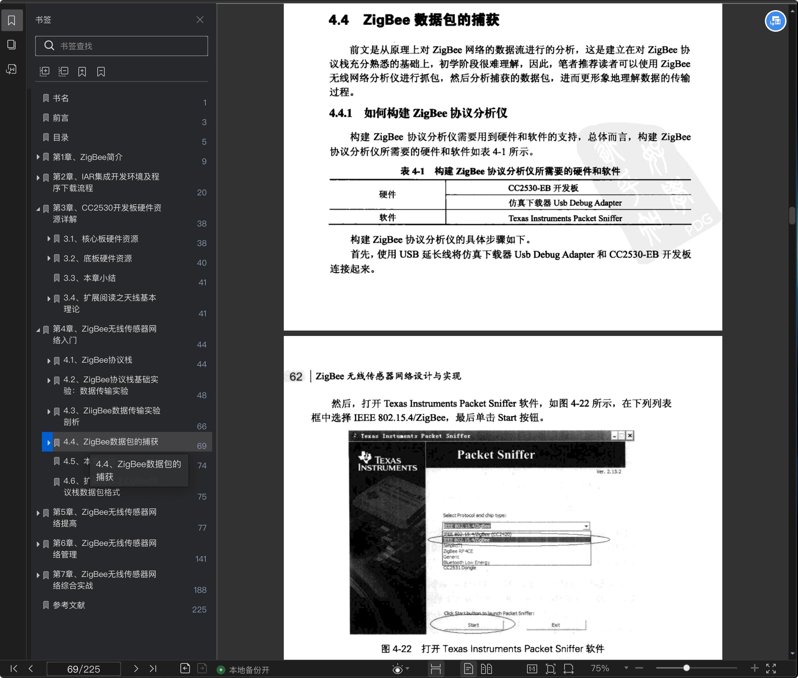Screen dimensions: 798x678
Task: Open the page thumbnails panel icon
Action: coord(11,45)
